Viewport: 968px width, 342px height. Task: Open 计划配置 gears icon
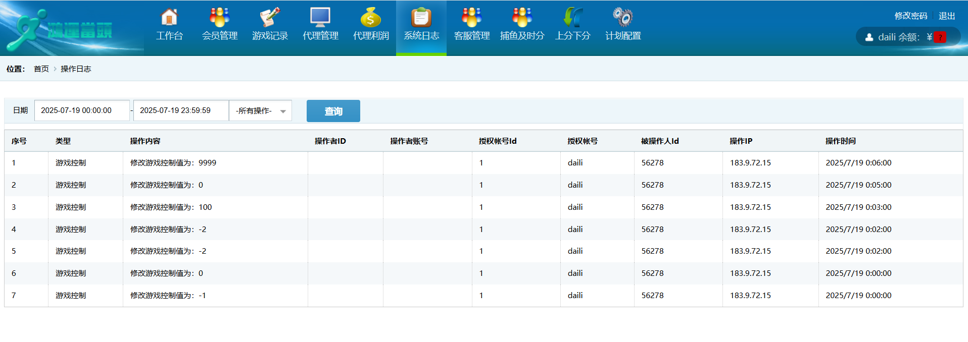pyautogui.click(x=623, y=18)
